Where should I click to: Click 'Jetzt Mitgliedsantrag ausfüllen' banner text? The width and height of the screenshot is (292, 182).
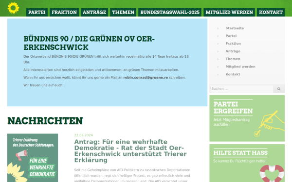232,122
